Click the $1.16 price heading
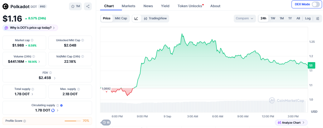The image size is (323, 128). coord(12,18)
